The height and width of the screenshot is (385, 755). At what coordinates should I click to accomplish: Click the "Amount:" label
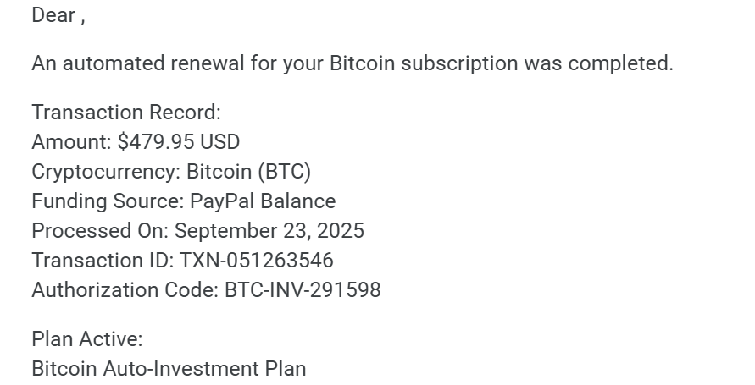[71, 142]
